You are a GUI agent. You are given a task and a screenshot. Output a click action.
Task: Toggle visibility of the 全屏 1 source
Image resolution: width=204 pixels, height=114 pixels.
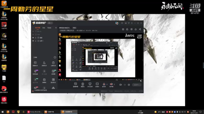click(x=33, y=41)
